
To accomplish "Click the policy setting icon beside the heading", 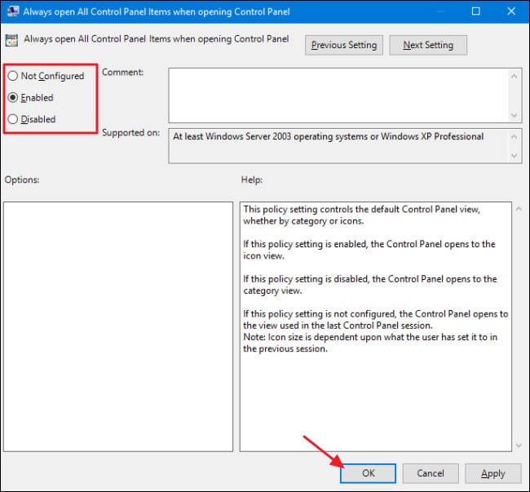I will [11, 40].
